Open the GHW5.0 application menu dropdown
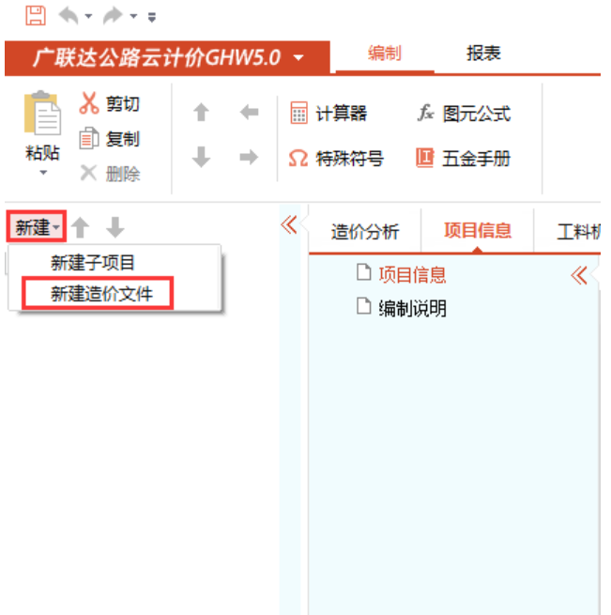Viewport: 611px width, 615px height. tap(299, 58)
